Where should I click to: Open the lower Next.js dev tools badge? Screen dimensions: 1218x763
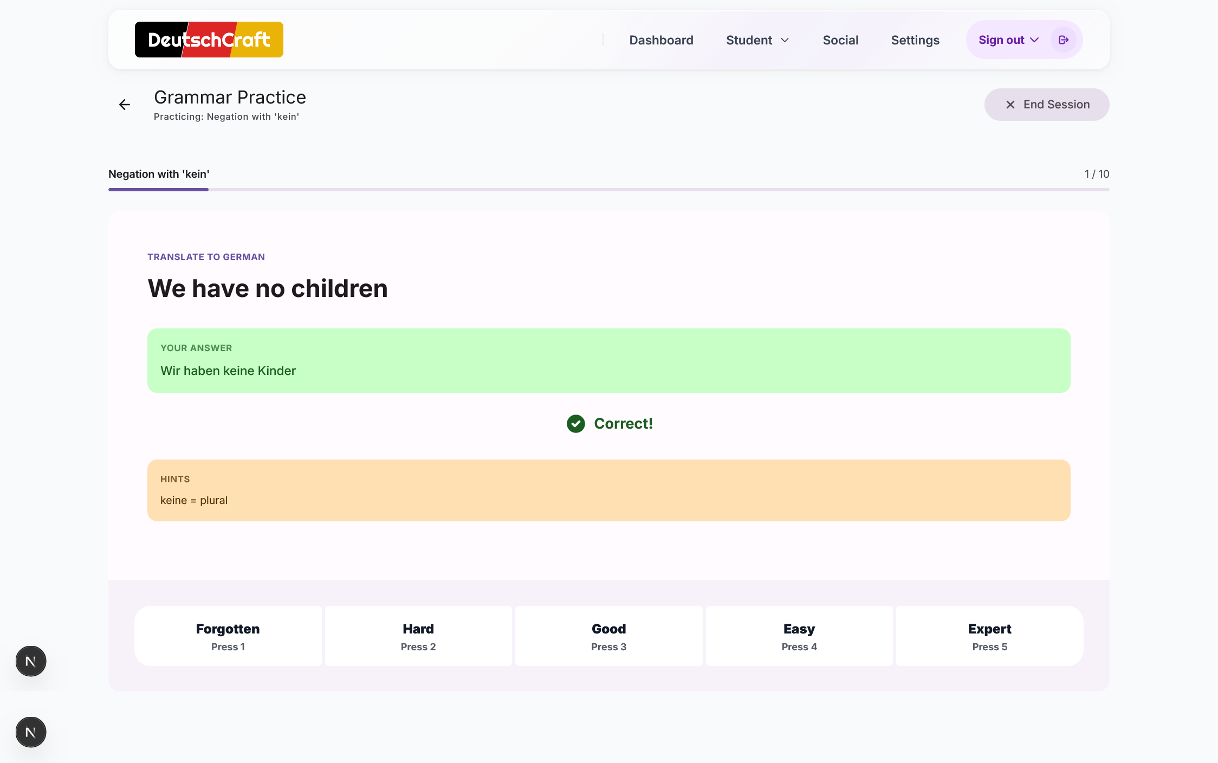(31, 732)
